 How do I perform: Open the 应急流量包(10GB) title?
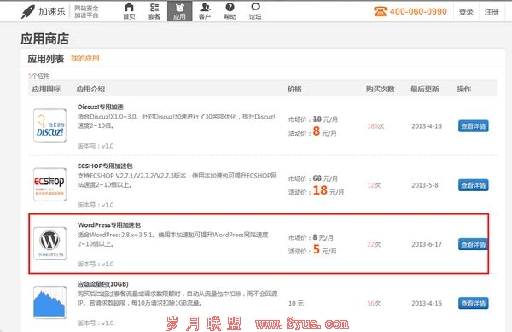pos(103,284)
